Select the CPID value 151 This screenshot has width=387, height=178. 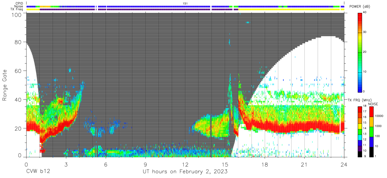(185, 3)
